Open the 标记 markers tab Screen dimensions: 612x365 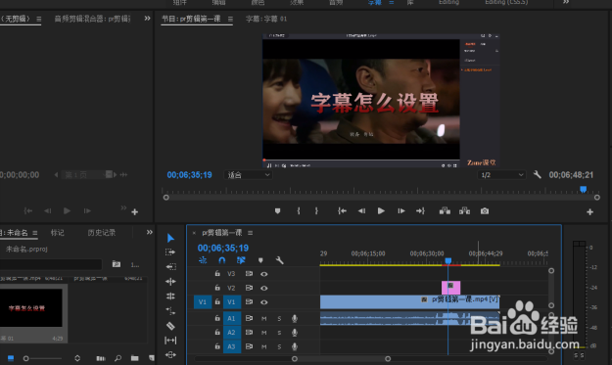(58, 233)
